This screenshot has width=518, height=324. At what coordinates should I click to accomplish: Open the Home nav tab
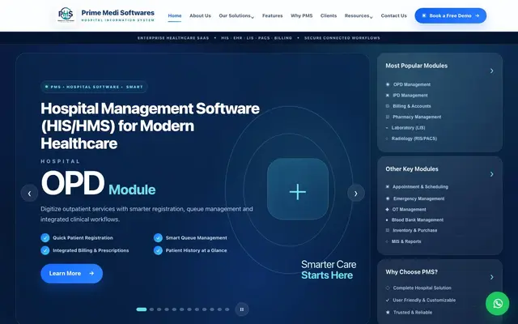[x=175, y=16]
